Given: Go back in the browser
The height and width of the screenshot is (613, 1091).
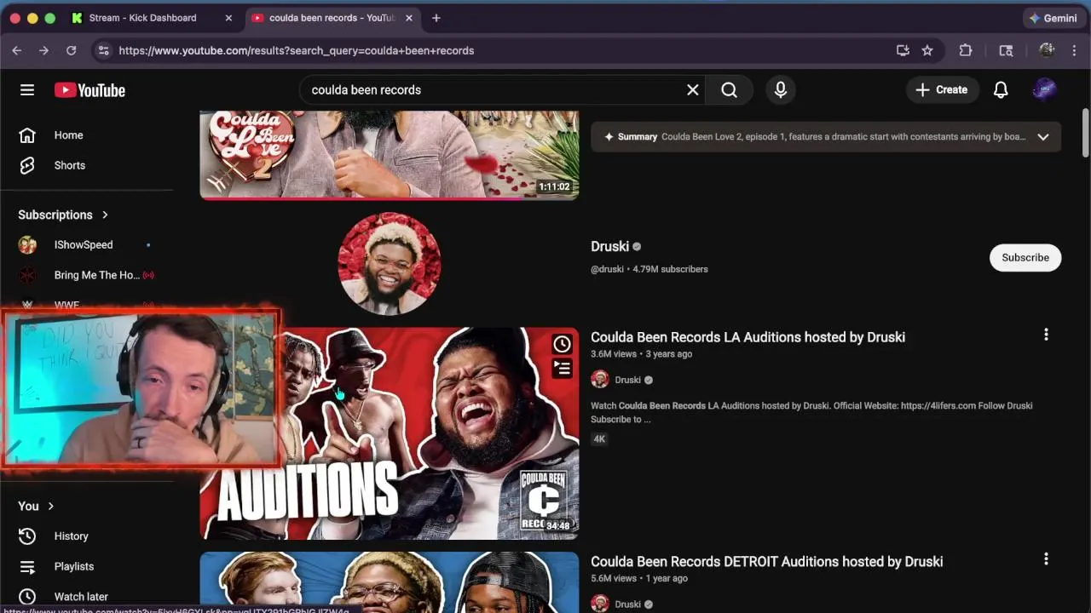Looking at the screenshot, I should pyautogui.click(x=16, y=50).
